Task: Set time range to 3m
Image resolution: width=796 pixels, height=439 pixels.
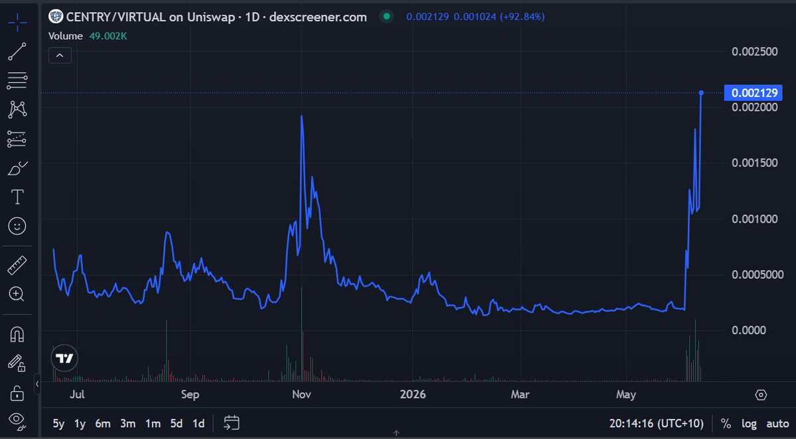Action: point(128,423)
